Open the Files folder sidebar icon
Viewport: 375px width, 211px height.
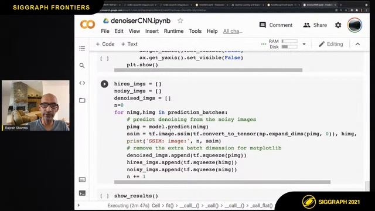82,100
